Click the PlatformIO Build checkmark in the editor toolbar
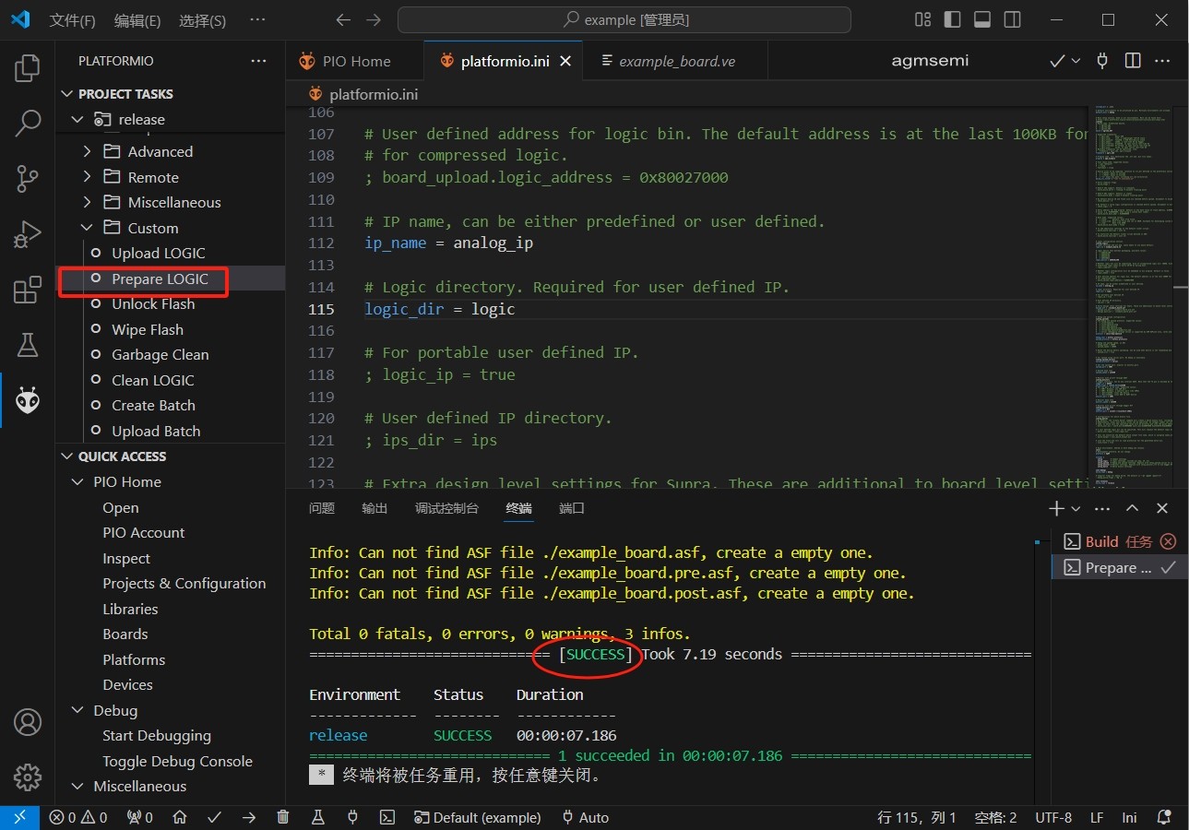Viewport: 1189px width, 830px height. tap(1057, 61)
